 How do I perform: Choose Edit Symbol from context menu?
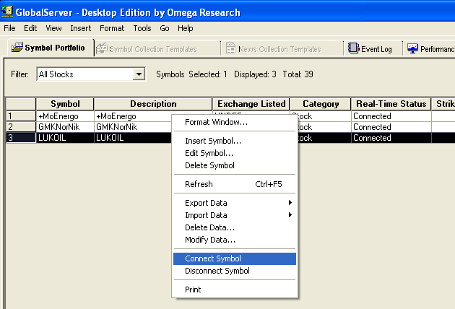point(235,153)
